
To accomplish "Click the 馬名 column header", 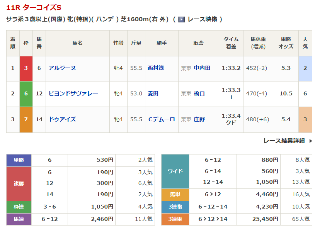I will pos(78,43).
